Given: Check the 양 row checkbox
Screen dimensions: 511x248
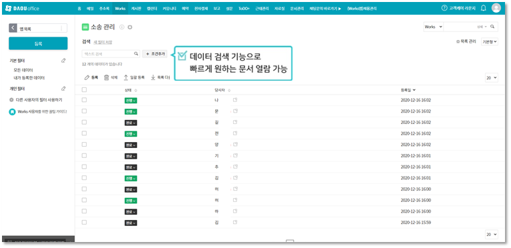Looking at the screenshot, I should (84, 144).
